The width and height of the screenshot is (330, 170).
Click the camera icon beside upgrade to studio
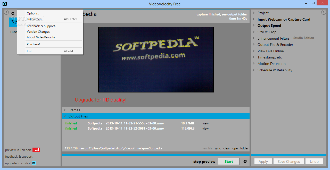tap(34, 163)
